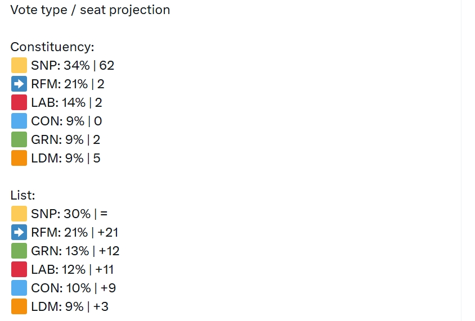Viewport: 475px width, 321px height.
Task: Click the red LAB square under List
Action: pos(19,269)
